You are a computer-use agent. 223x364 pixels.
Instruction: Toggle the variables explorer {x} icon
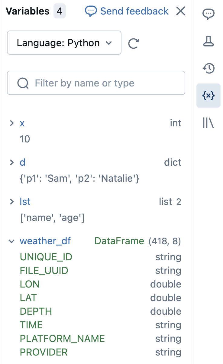208,96
